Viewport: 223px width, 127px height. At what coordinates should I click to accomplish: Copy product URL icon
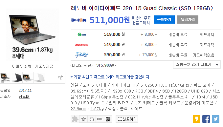coord(100,119)
